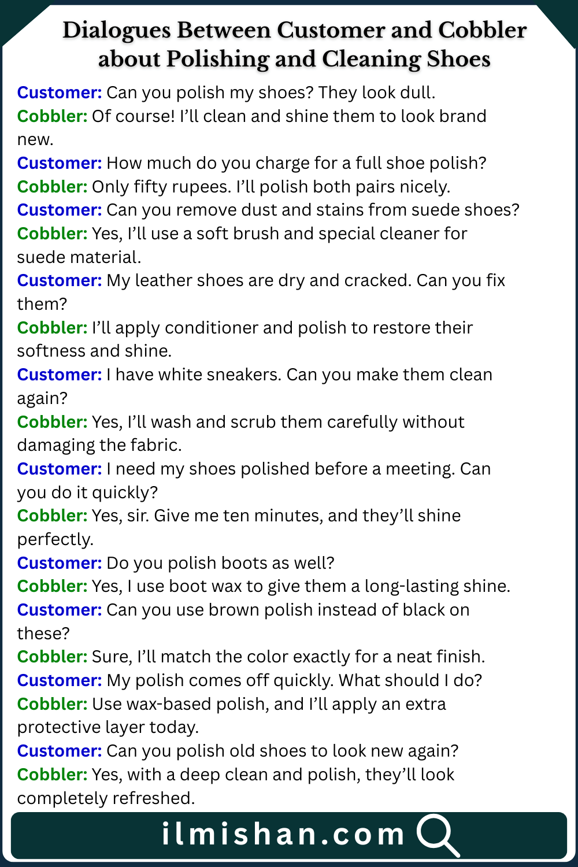Viewport: 578px width, 867px height.
Task: Select the question about suede shoes stains
Action: [x=313, y=210]
